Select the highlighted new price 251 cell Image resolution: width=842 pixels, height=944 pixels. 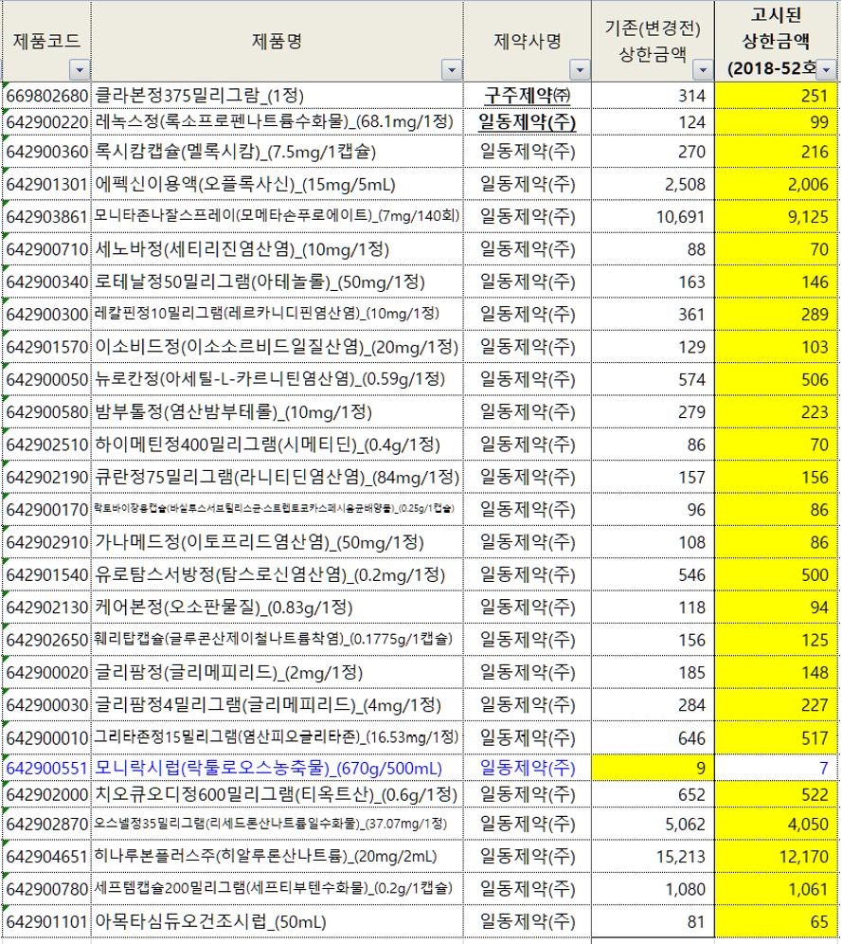point(777,96)
